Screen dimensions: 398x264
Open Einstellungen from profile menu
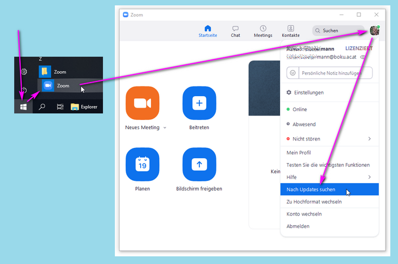coord(329,93)
